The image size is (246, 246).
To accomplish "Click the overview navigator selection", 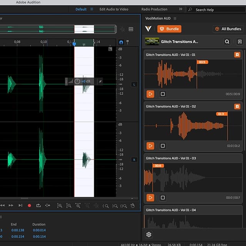I will (x=84, y=29).
